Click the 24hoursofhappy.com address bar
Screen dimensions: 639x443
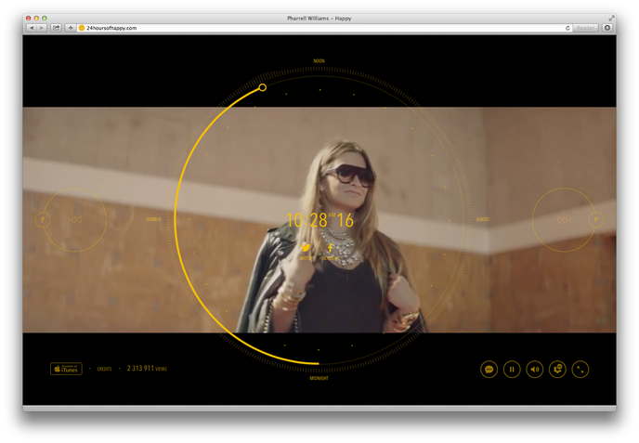[316, 28]
